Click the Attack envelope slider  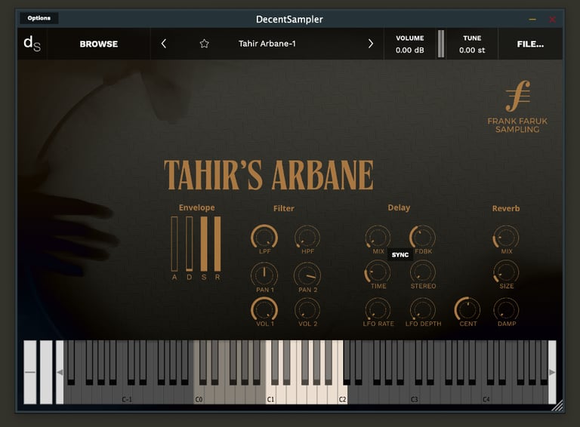174,244
